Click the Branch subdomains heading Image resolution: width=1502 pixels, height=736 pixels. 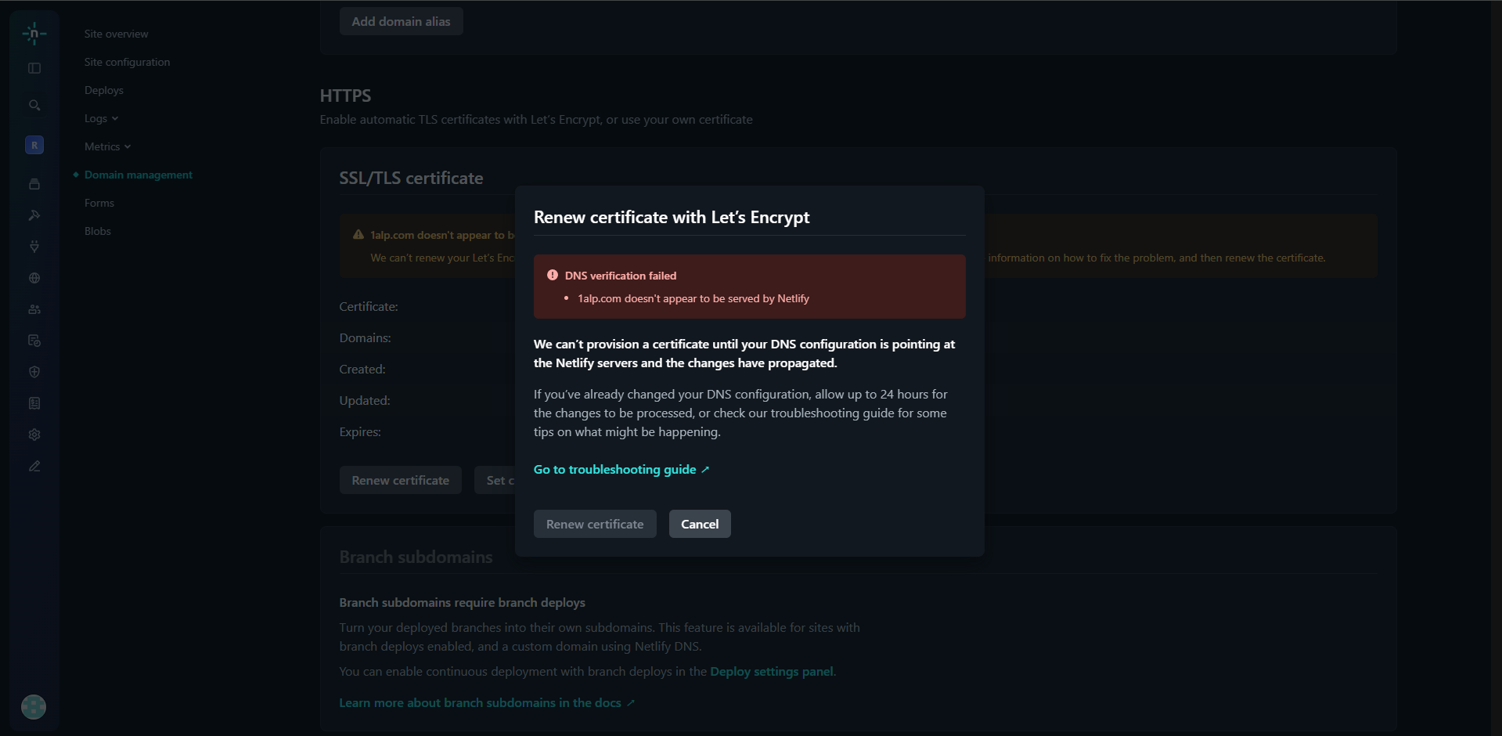click(416, 557)
